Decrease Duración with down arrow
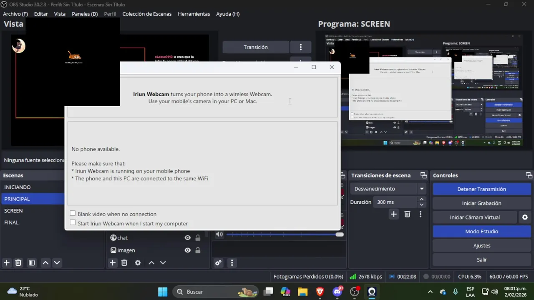 pyautogui.click(x=422, y=205)
